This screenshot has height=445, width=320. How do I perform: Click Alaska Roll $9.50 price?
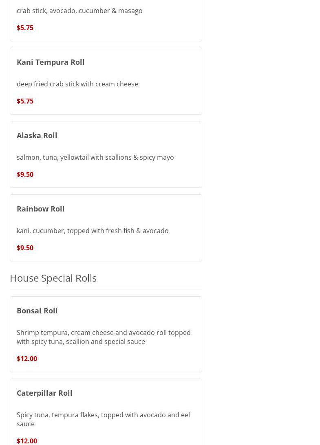(25, 174)
